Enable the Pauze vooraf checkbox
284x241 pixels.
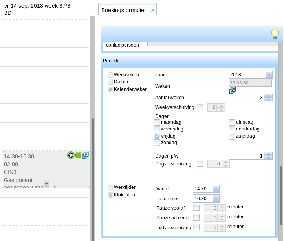click(x=196, y=208)
